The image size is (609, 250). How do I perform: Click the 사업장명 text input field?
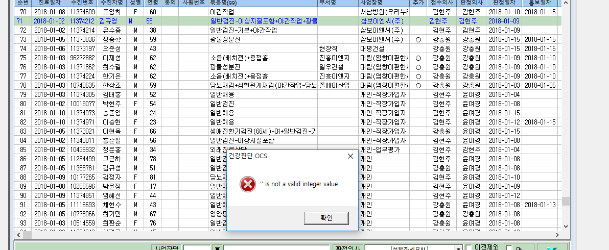pos(276,248)
